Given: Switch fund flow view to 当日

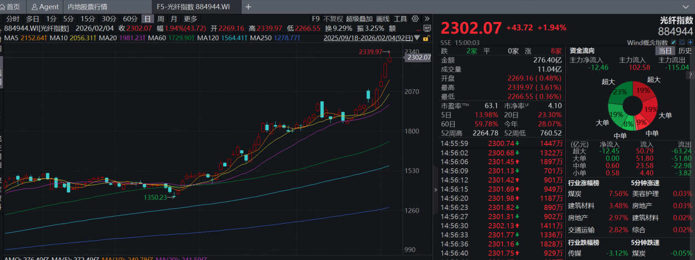Looking at the screenshot, I should click(x=665, y=51).
